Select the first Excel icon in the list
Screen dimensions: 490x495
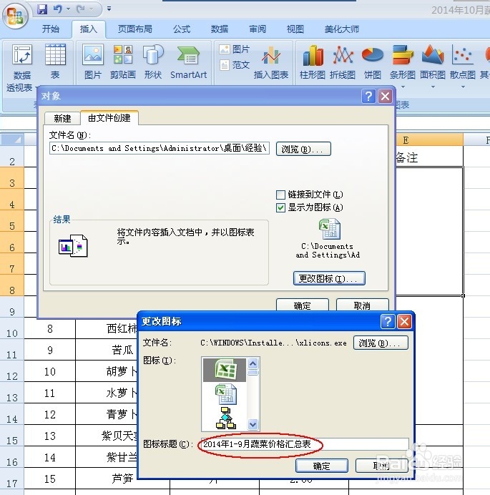click(x=225, y=370)
